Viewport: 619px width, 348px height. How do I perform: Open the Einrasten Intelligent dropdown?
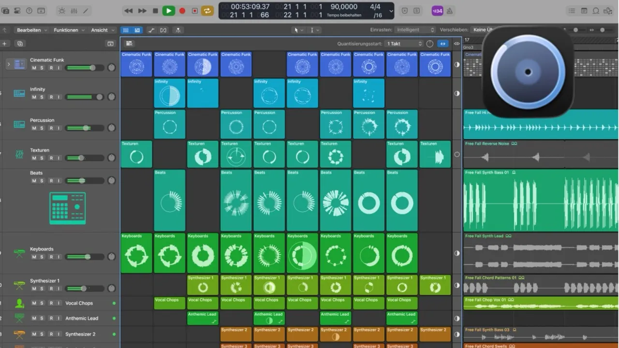[x=413, y=29]
